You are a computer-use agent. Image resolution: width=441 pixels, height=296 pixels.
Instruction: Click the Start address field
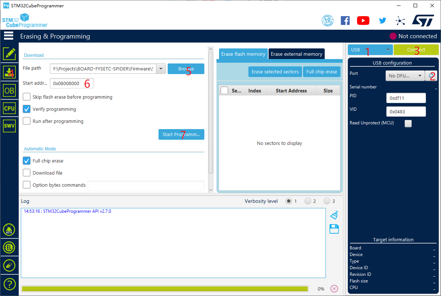click(72, 83)
